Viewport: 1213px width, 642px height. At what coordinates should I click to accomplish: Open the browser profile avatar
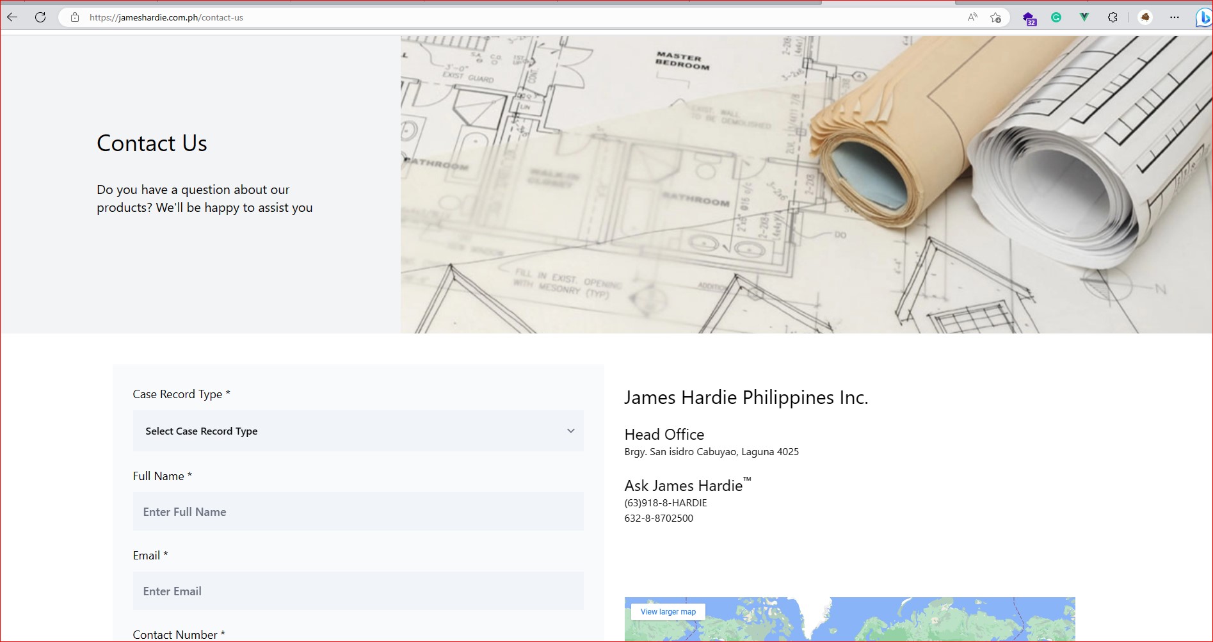click(1145, 17)
